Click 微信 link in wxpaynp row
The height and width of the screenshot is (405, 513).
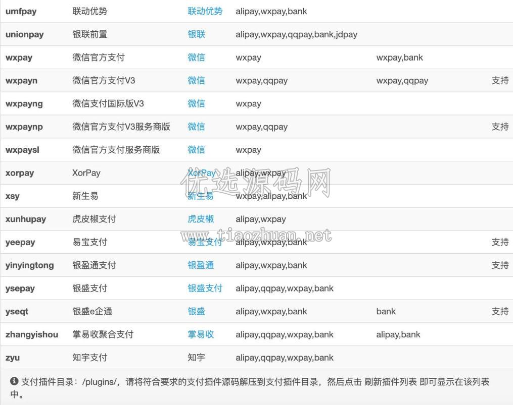pyautogui.click(x=196, y=127)
